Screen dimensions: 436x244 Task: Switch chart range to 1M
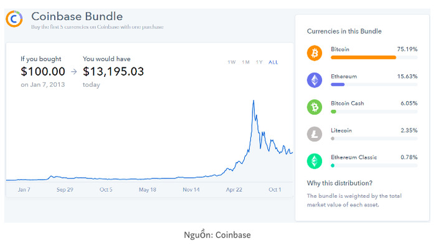click(245, 62)
